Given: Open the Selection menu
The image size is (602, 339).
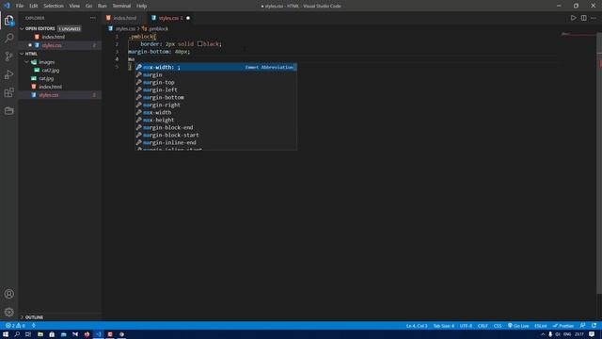Looking at the screenshot, I should [54, 6].
